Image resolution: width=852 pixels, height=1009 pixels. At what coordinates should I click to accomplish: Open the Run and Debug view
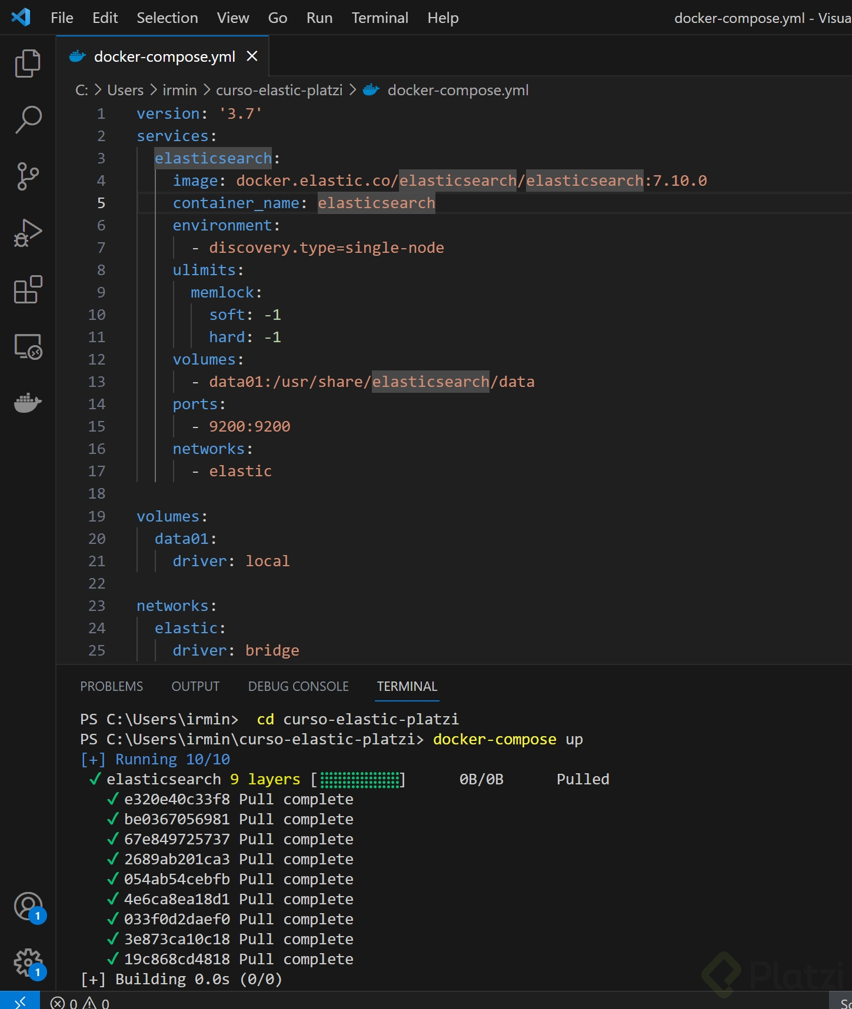(28, 233)
